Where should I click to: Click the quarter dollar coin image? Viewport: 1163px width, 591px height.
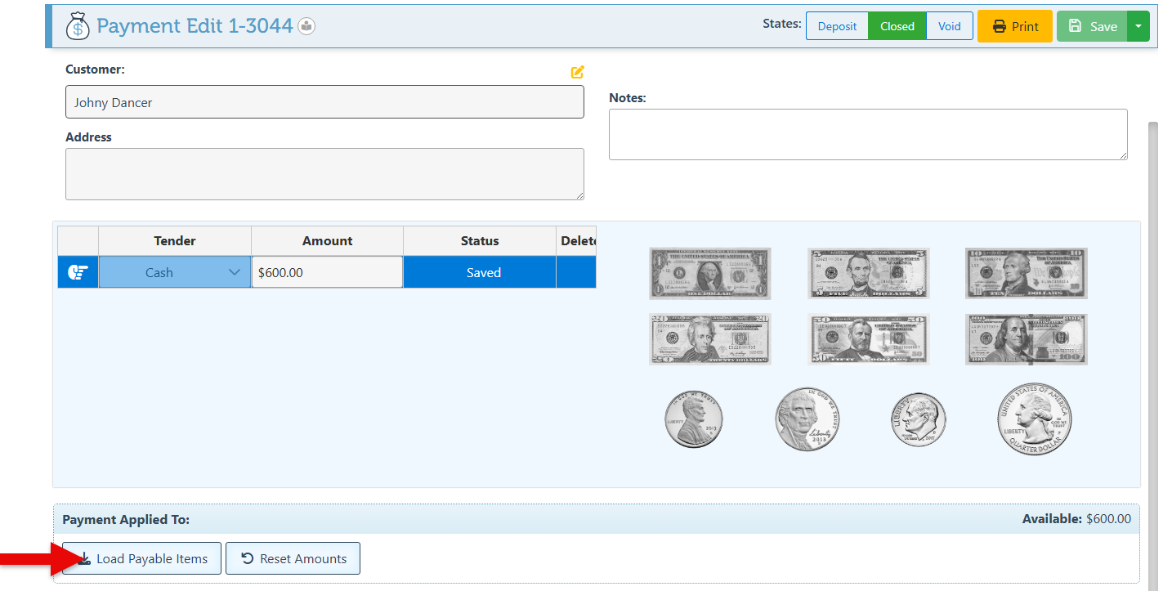1034,419
